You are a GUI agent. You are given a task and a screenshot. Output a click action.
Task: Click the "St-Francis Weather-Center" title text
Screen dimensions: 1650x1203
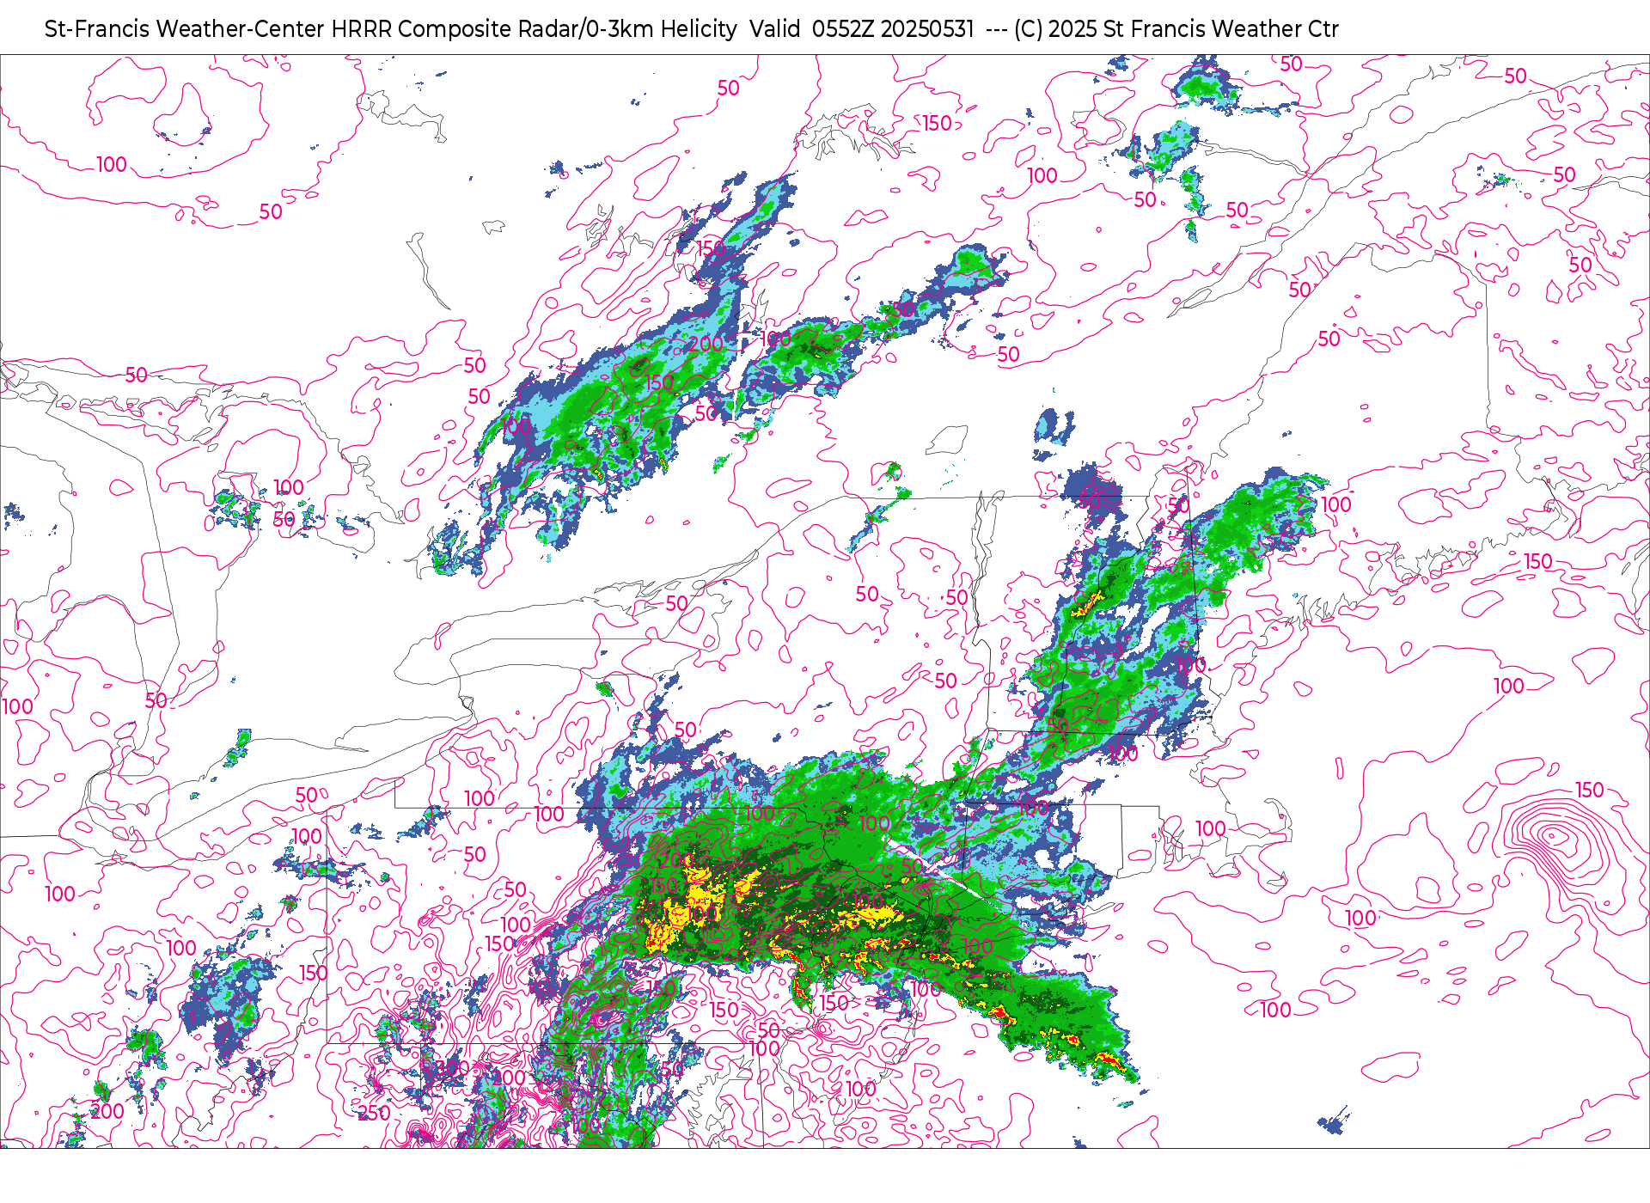[184, 29]
